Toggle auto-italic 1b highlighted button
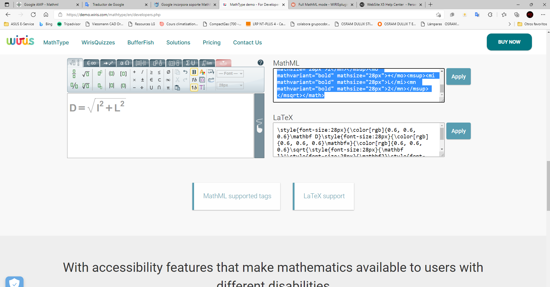The image size is (550, 287). (194, 88)
